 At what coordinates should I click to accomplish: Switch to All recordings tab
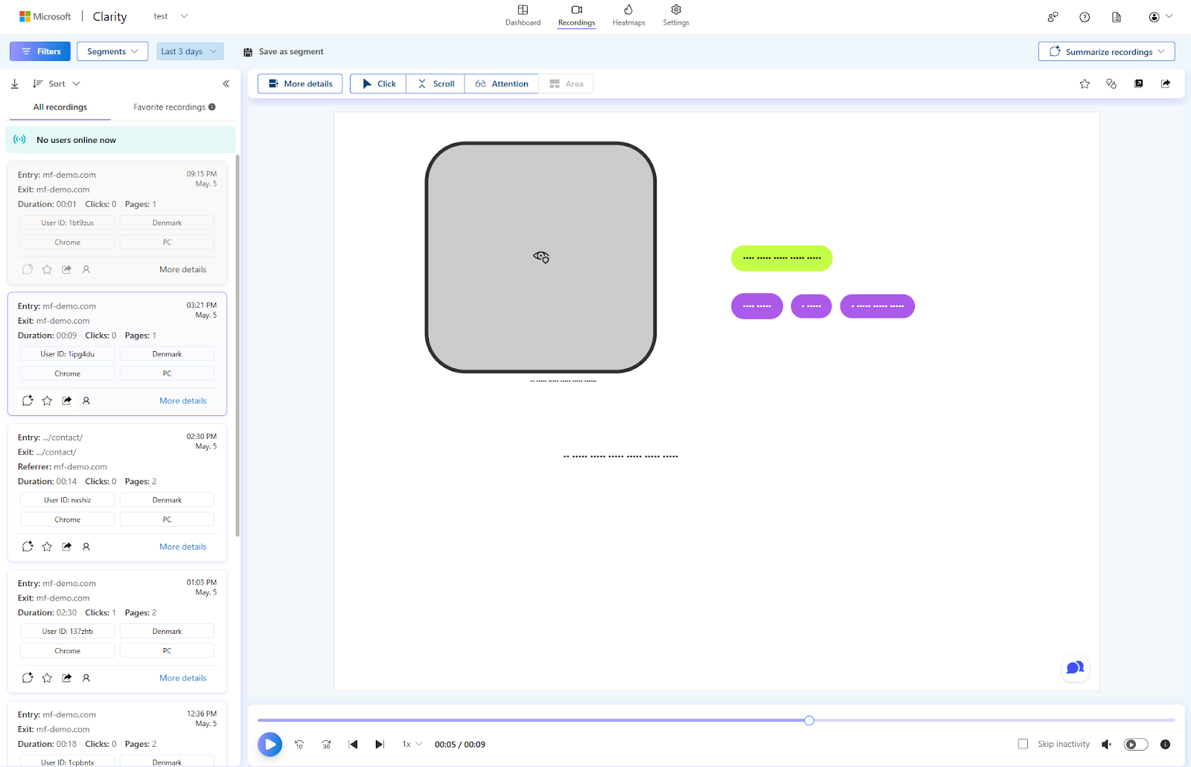(60, 107)
